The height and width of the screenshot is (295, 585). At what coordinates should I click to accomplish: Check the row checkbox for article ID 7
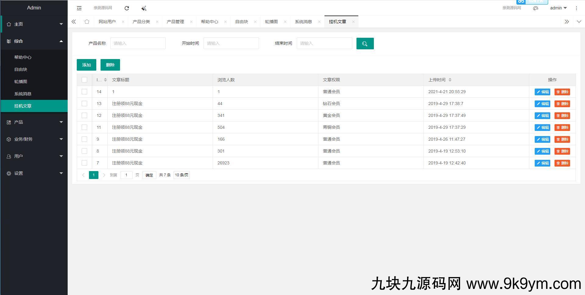tap(84, 163)
